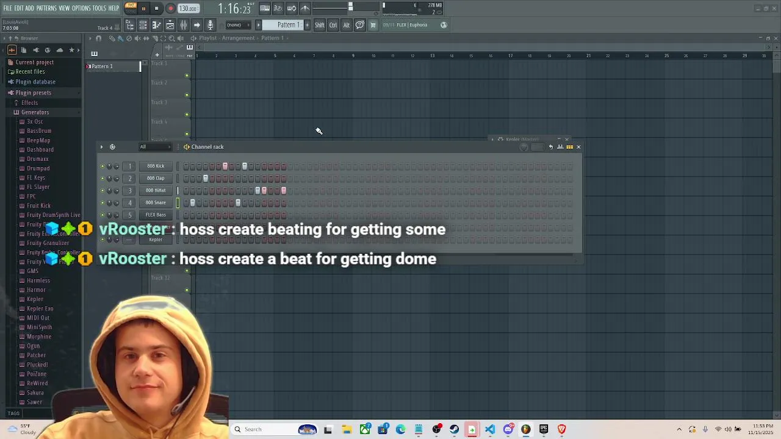This screenshot has height=439, width=781.
Task: Mute the 808 Snare channel green light
Action: click(102, 202)
